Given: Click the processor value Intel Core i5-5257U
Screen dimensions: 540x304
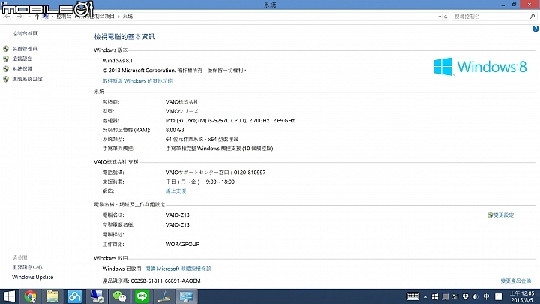Looking at the screenshot, I should tap(230, 121).
